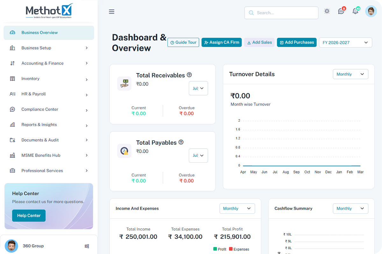Open Income And Expenses Monthly dropdown

(x=237, y=209)
